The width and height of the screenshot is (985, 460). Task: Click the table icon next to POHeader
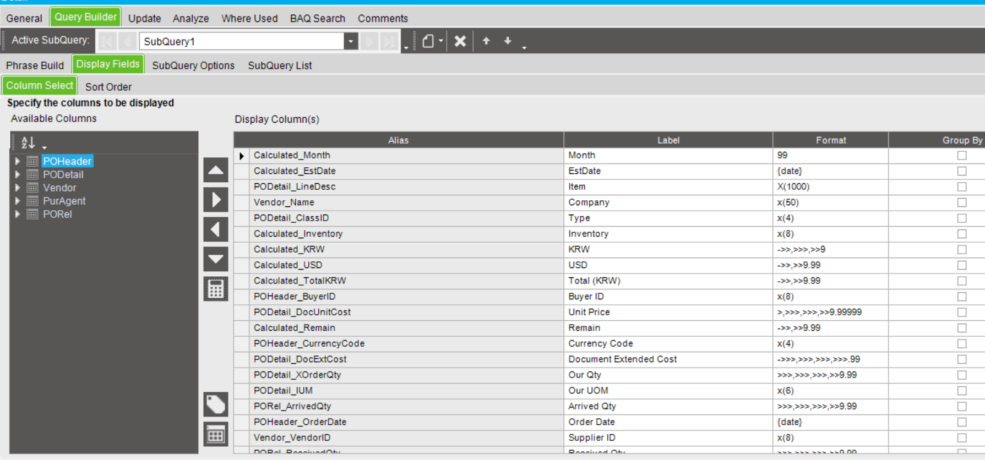click(32, 161)
